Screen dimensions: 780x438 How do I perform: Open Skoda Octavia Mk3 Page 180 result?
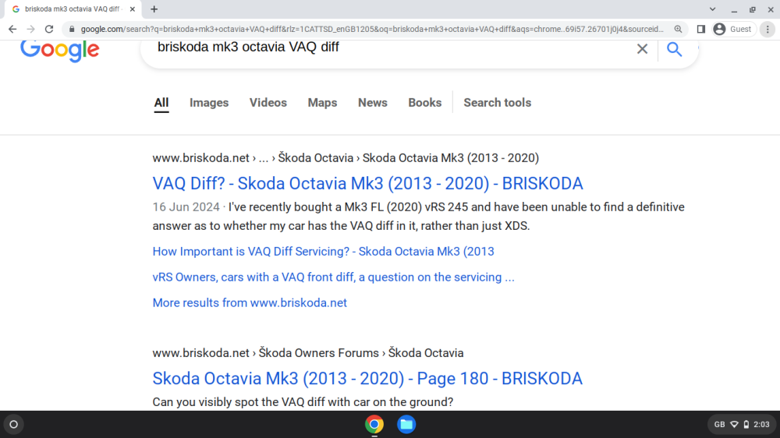[367, 378]
